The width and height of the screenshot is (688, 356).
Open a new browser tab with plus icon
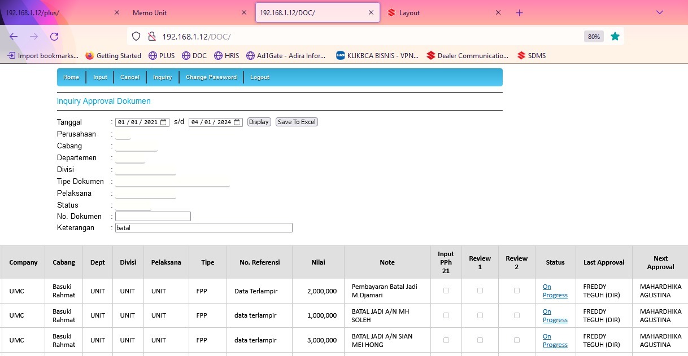pyautogui.click(x=520, y=12)
